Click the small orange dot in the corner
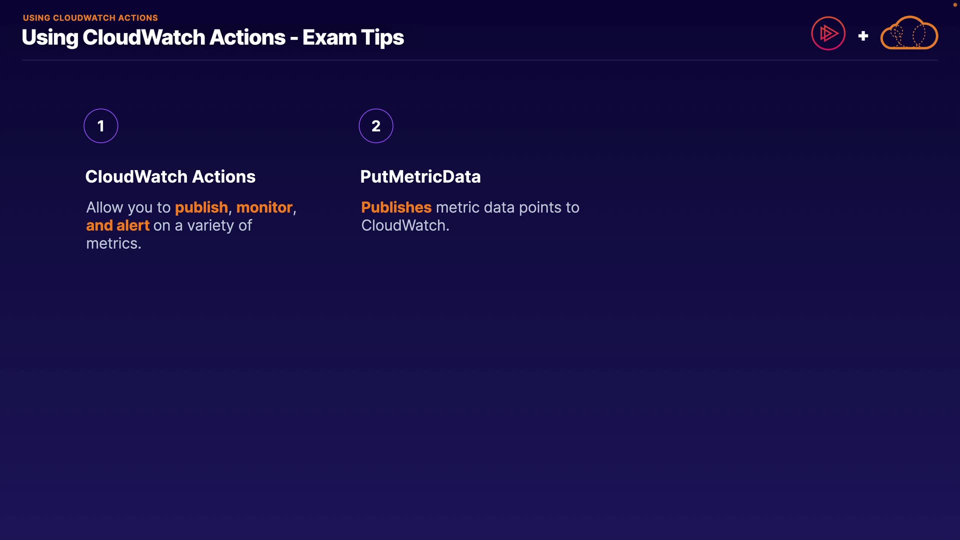Viewport: 960px width, 540px height. (955, 5)
